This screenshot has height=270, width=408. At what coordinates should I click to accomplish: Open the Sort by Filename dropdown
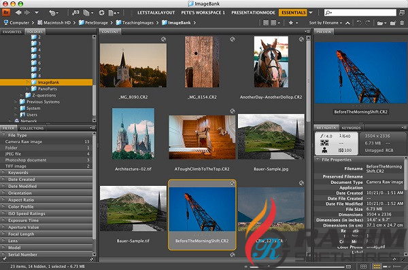coord(326,23)
